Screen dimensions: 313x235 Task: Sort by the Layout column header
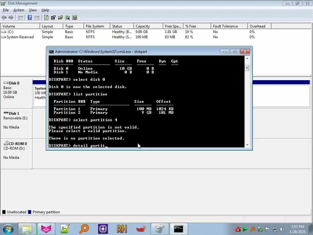tap(51, 26)
